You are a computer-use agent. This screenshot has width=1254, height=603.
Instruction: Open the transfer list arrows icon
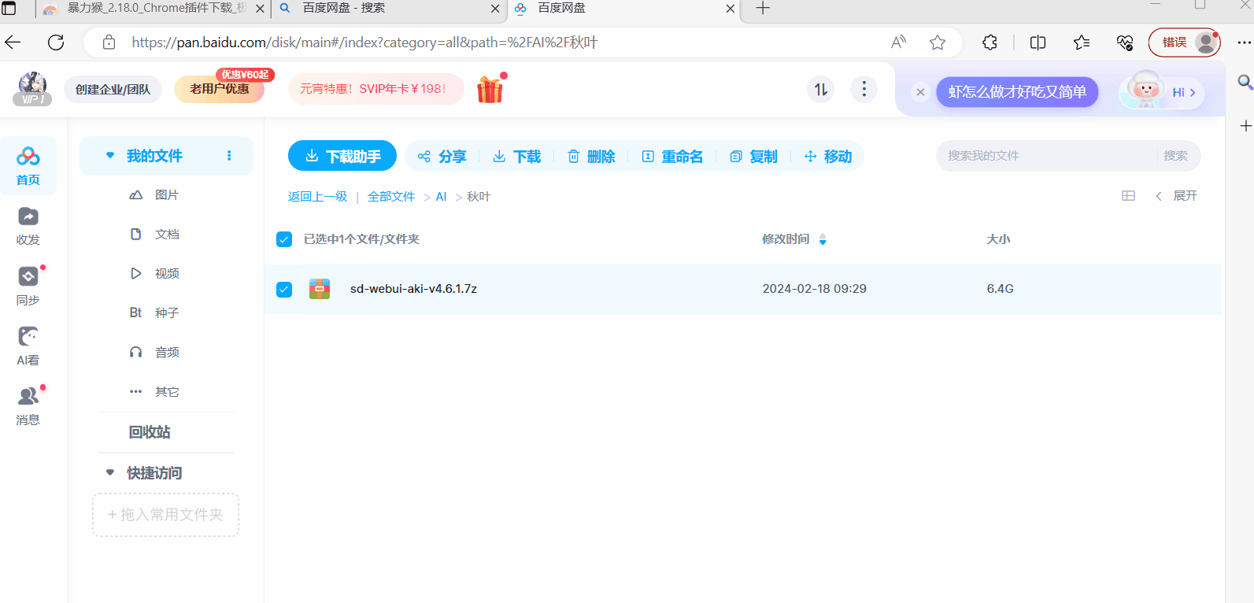pyautogui.click(x=821, y=89)
